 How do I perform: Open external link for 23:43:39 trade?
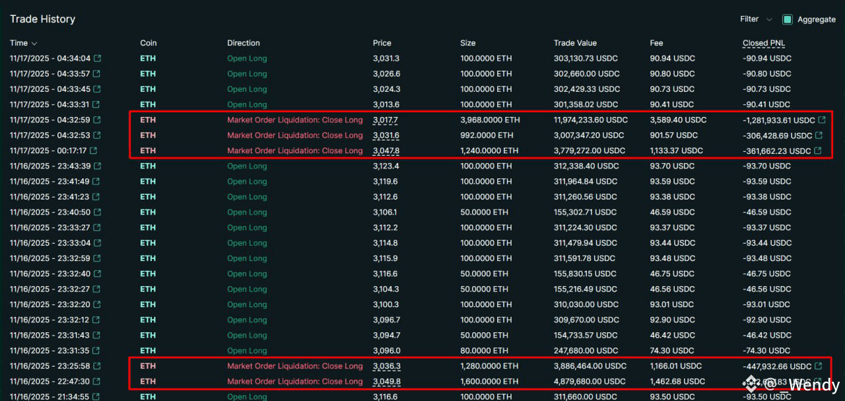point(97,166)
